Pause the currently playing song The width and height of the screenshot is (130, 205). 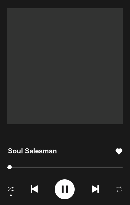click(65, 189)
